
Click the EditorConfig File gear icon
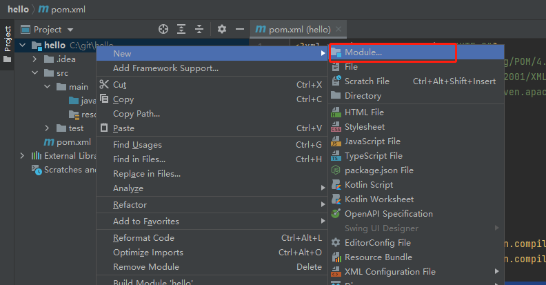[336, 242]
